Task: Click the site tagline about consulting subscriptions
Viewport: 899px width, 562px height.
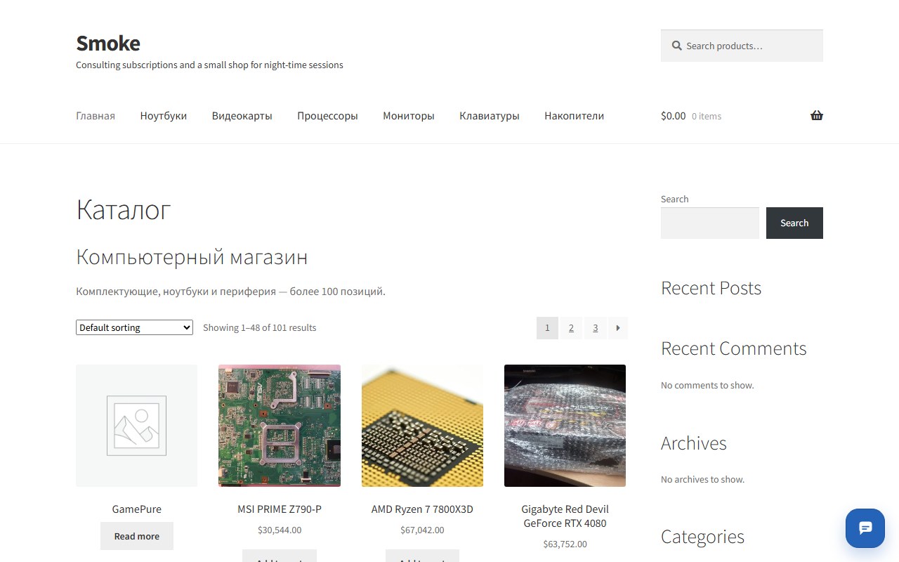Action: pyautogui.click(x=209, y=65)
